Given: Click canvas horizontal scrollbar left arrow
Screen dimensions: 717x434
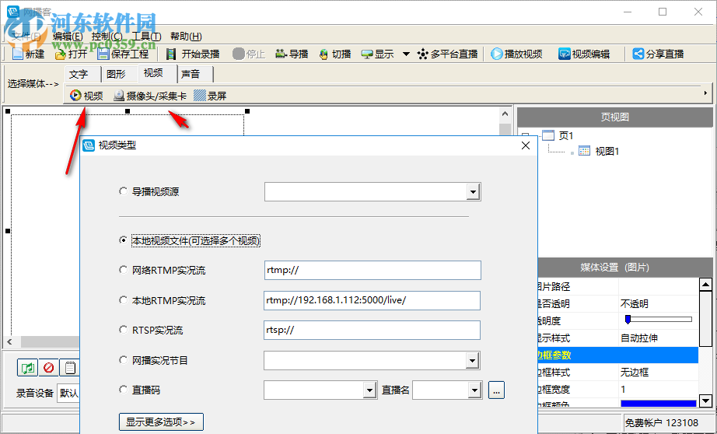Looking at the screenshot, I should [9, 341].
